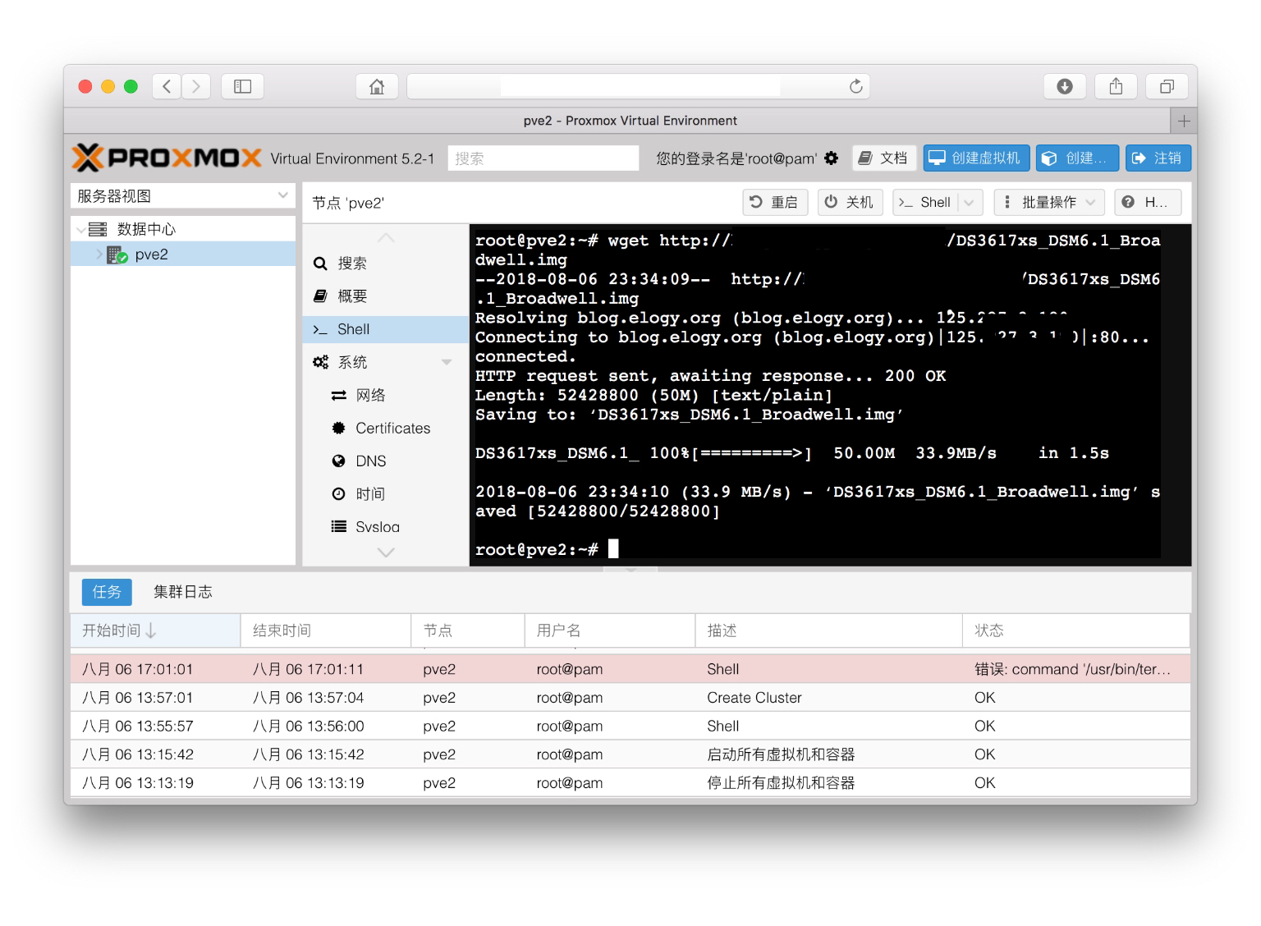Select the failed Shell task at 17:01:01

630,669
